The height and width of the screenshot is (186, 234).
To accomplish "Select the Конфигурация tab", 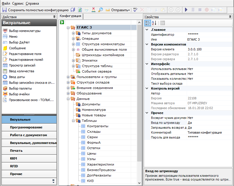I will point(70,16).
